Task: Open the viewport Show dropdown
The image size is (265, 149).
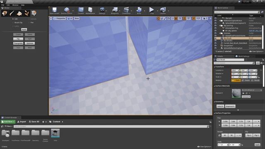Action: [77, 18]
